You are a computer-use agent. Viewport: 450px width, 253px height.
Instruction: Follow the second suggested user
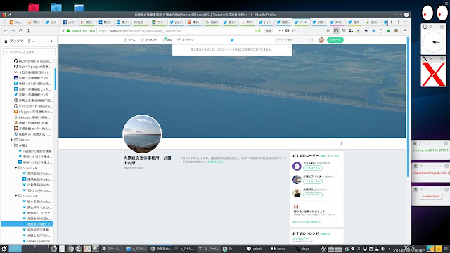pos(313,181)
